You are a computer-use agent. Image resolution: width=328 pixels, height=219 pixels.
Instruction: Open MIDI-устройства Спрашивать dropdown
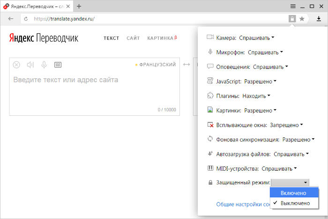279,168
